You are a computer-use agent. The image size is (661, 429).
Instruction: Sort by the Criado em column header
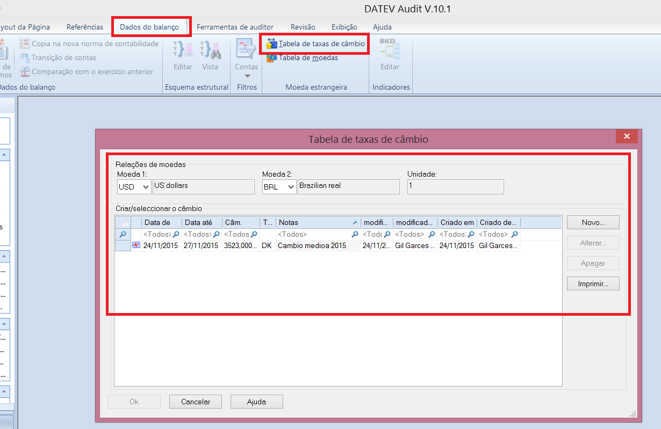point(457,222)
